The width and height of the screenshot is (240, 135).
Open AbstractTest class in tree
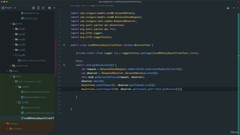tap(32, 108)
